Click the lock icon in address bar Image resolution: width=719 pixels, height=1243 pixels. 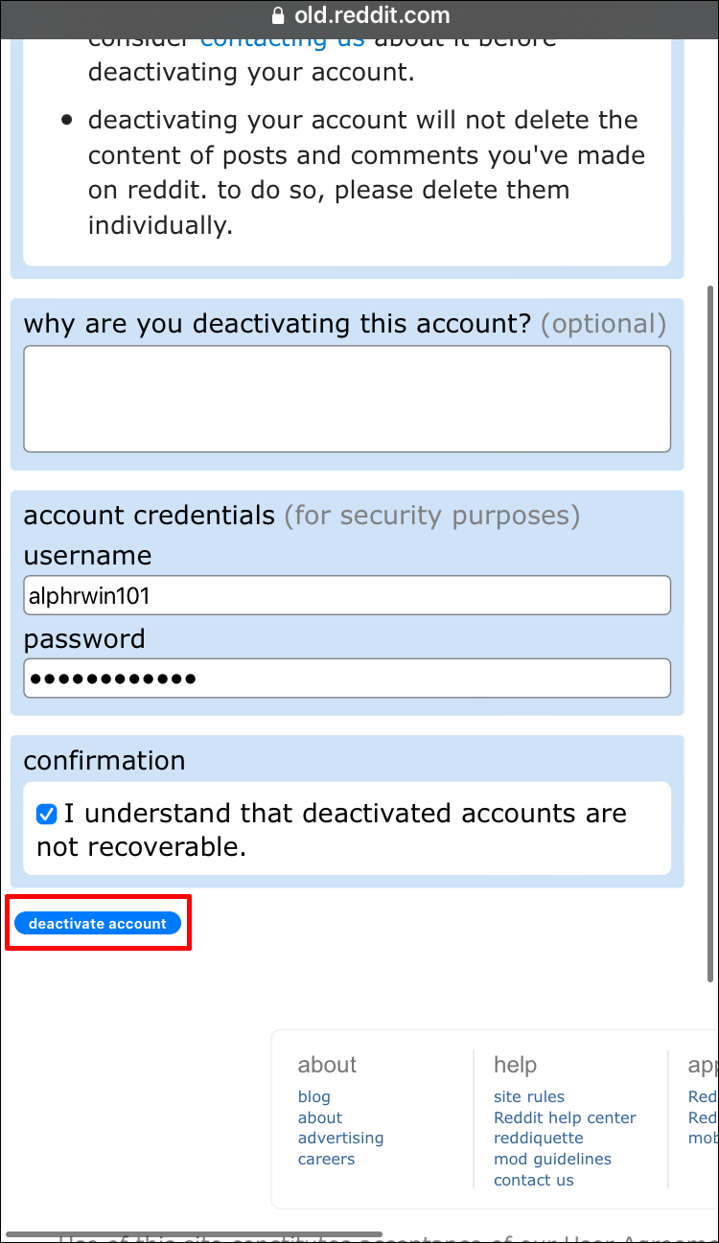pyautogui.click(x=279, y=15)
